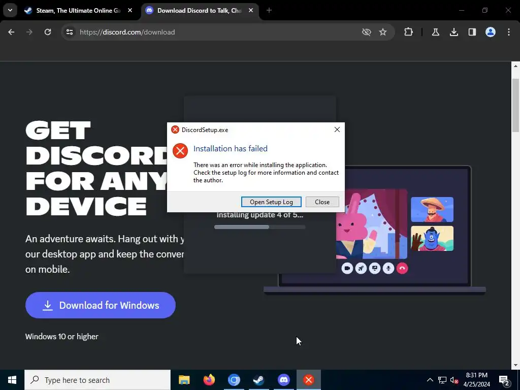
Task: Expand the tab search dropdown
Action: point(10,10)
